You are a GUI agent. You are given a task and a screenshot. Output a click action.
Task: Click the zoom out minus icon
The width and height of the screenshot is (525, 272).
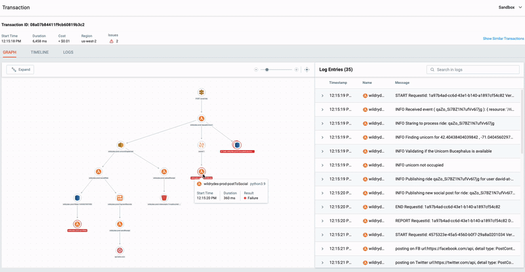[256, 69]
